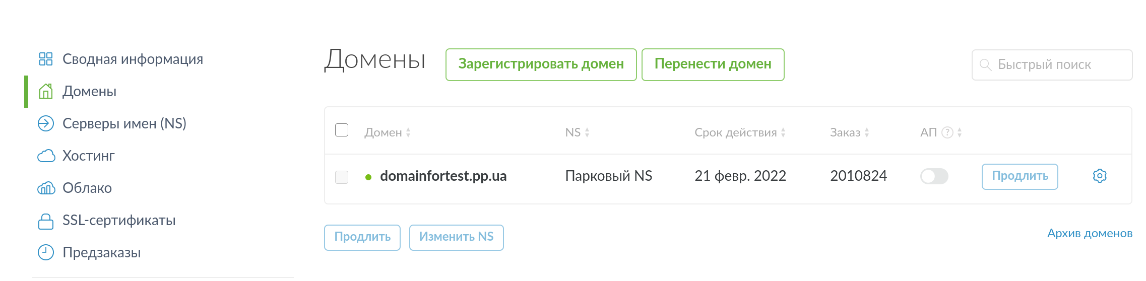Click the Hosting cloud icon
The width and height of the screenshot is (1146, 281).
[x=46, y=156]
